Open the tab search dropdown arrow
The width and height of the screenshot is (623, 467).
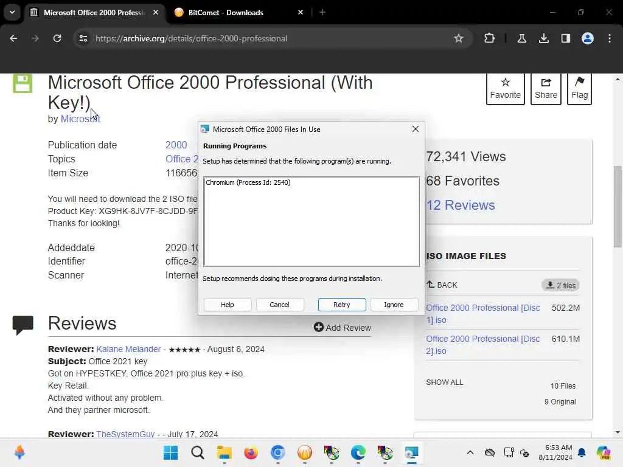pyautogui.click(x=12, y=12)
